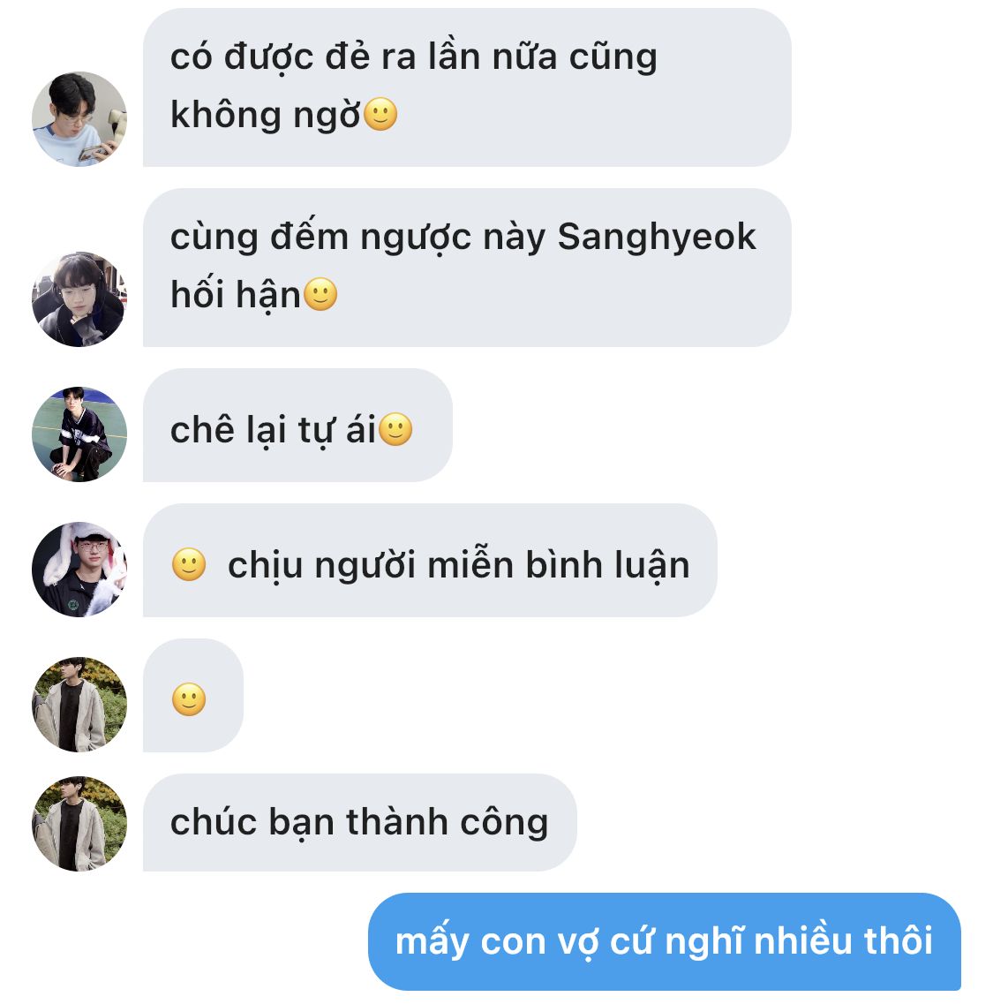
Task: Select the 'chúc bạn thành công' message bubble
Action: [360, 822]
